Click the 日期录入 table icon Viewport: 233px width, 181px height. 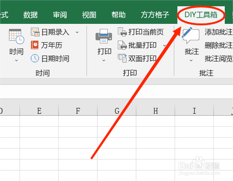(35, 32)
